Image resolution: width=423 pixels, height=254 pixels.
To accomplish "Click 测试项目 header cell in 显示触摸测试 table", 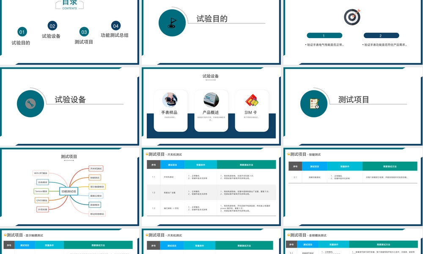I will (25, 245).
